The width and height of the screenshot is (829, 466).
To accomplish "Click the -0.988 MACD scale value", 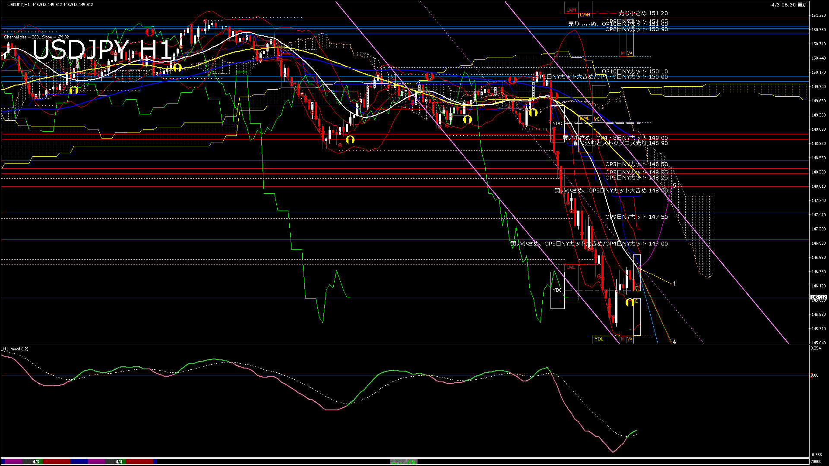I will tap(817, 455).
